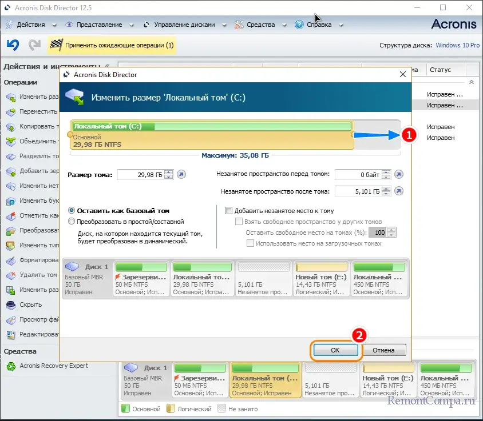Close the resize volume dialog

[403, 74]
